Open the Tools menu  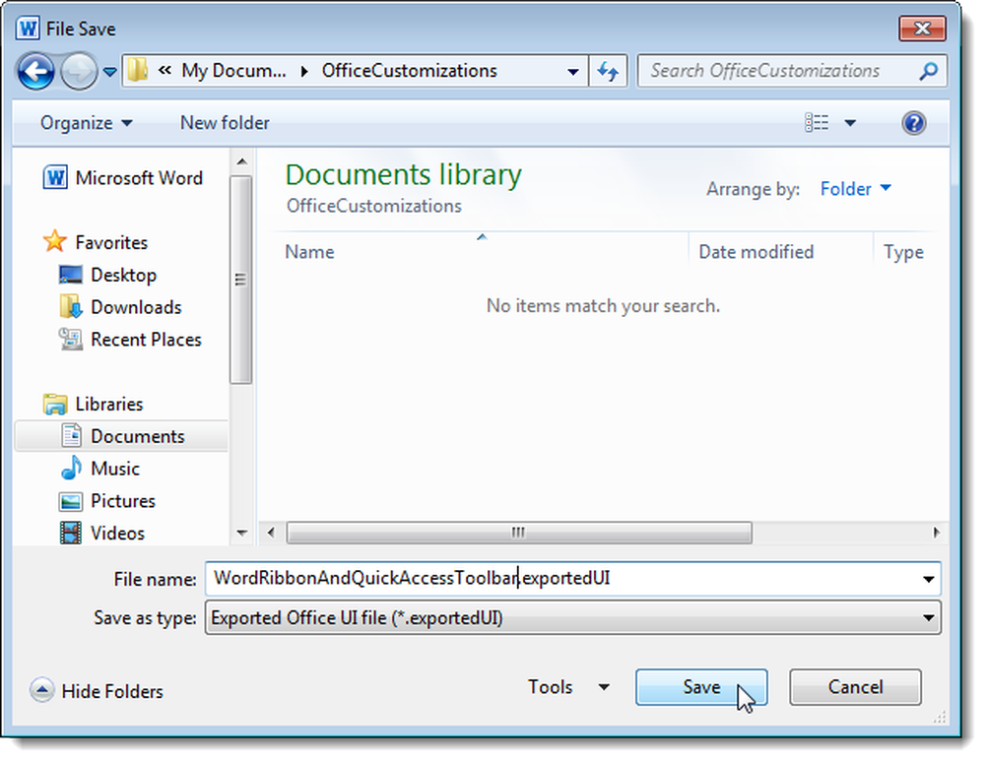point(568,687)
